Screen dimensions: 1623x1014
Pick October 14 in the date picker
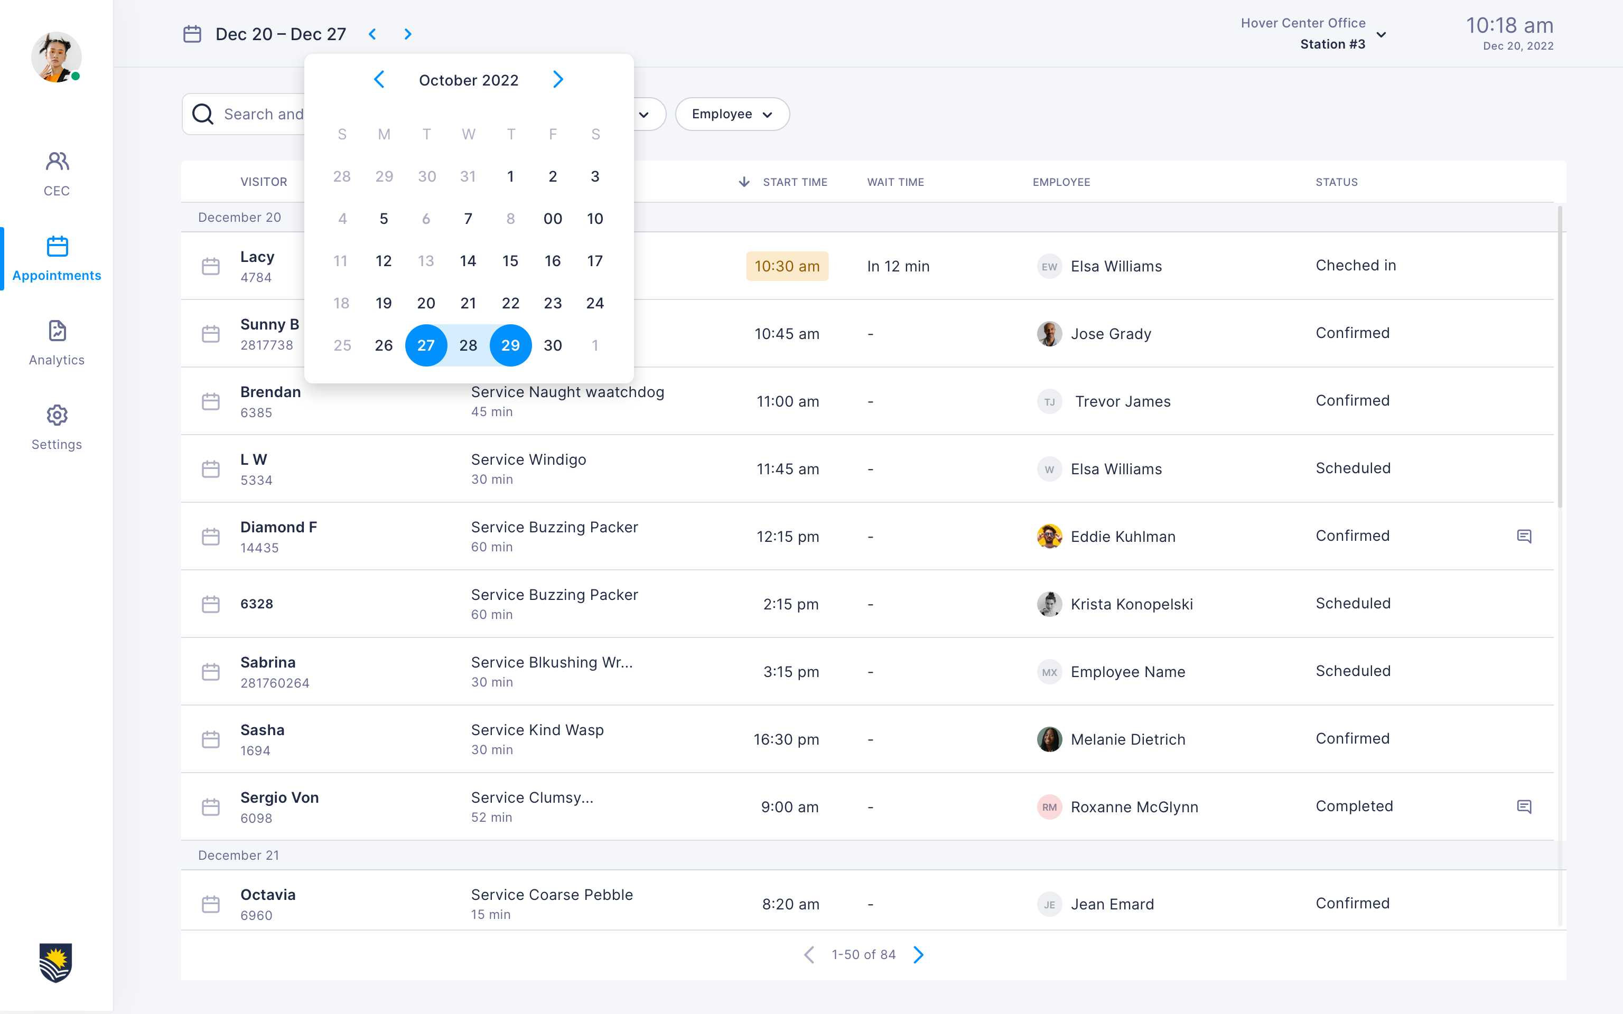point(468,261)
